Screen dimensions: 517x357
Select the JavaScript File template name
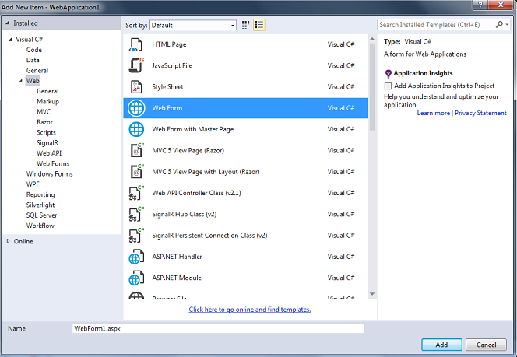pyautogui.click(x=172, y=65)
